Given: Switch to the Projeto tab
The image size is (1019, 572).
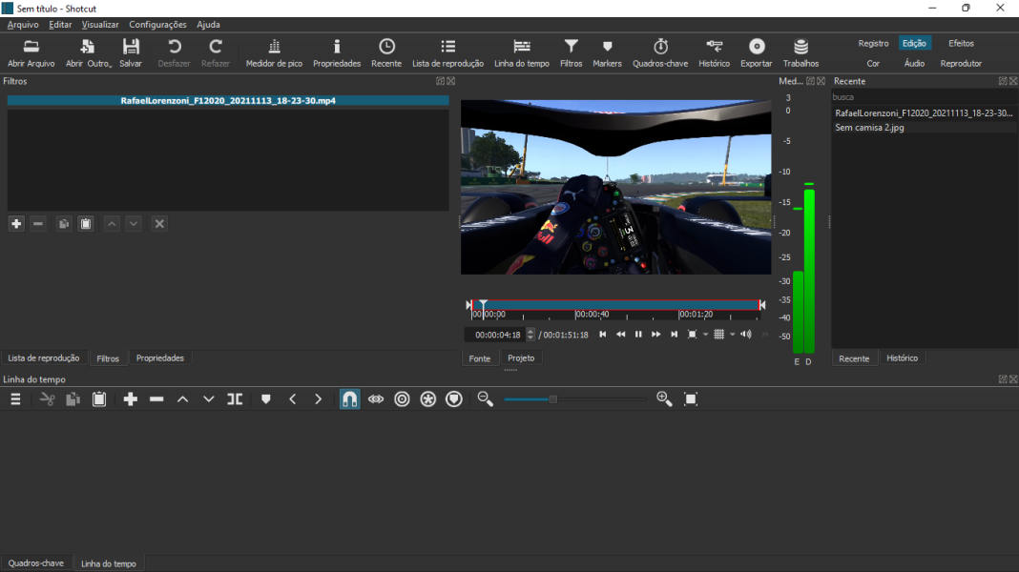Looking at the screenshot, I should click(x=521, y=358).
